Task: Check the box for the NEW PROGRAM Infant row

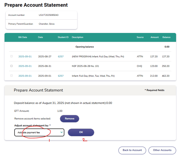Action: pyautogui.click(x=11, y=56)
